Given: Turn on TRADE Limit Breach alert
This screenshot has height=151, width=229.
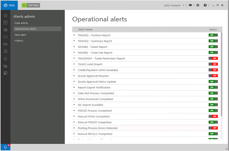Looking at the screenshot, I should click(213, 64).
